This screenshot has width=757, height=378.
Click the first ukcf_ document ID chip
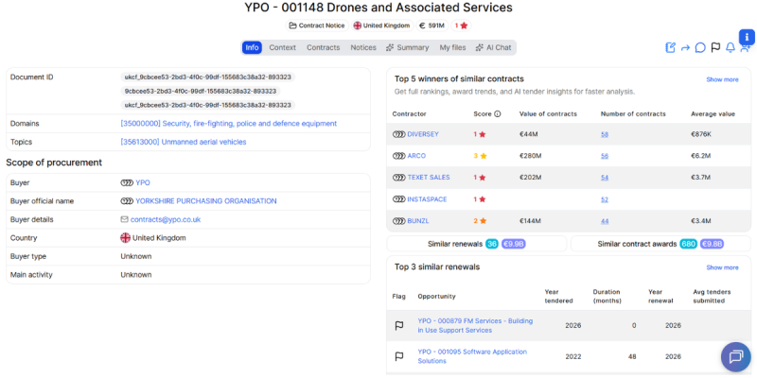coord(207,77)
